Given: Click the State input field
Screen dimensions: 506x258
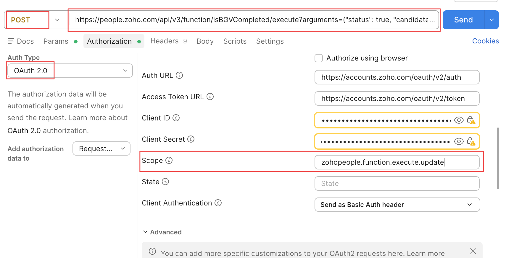Looking at the screenshot, I should [397, 183].
